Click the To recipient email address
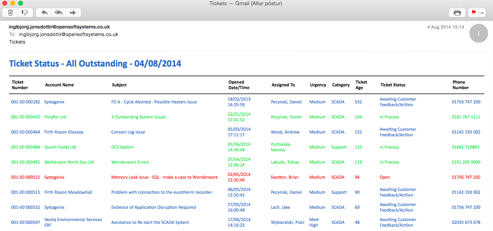This screenshot has width=493, height=231. pyautogui.click(x=69, y=34)
